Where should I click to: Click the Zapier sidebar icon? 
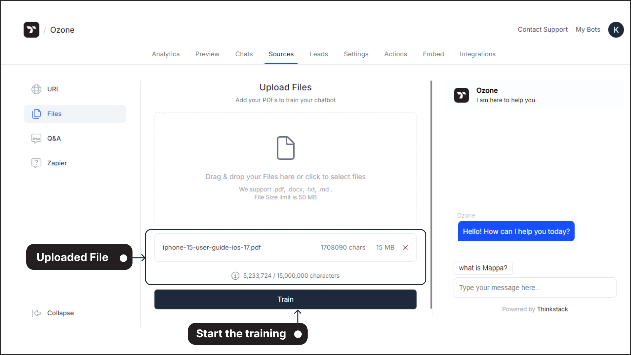coord(37,163)
